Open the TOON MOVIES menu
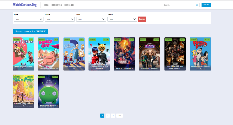233x125 pixels. coord(57,5)
